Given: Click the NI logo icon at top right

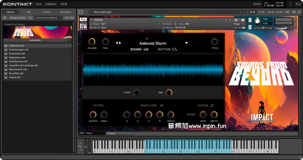Looking at the screenshot, I should pyautogui.click(x=298, y=4).
